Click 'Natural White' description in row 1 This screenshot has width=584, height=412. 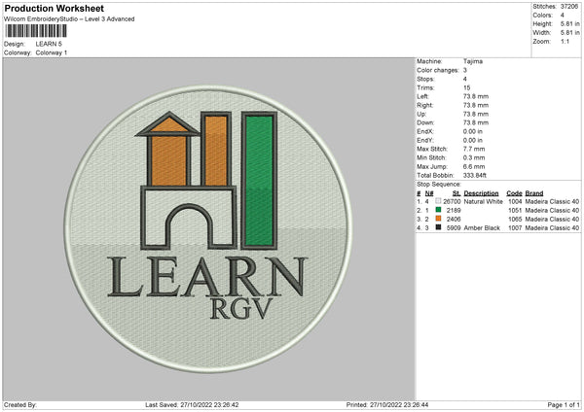tap(484, 201)
